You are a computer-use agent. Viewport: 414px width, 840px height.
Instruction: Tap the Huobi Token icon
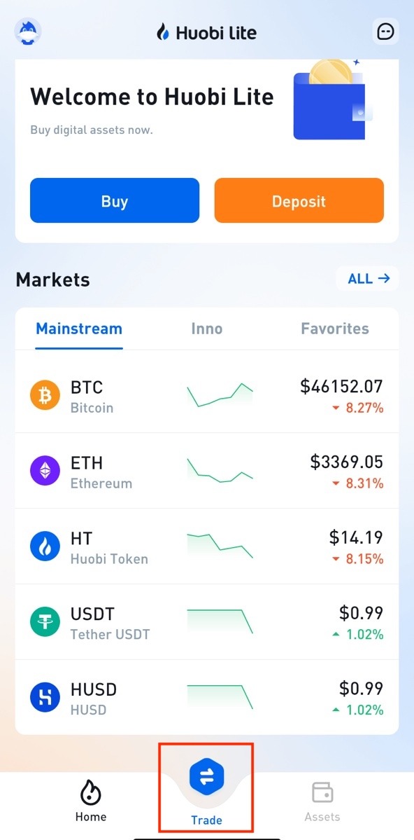pyautogui.click(x=45, y=546)
